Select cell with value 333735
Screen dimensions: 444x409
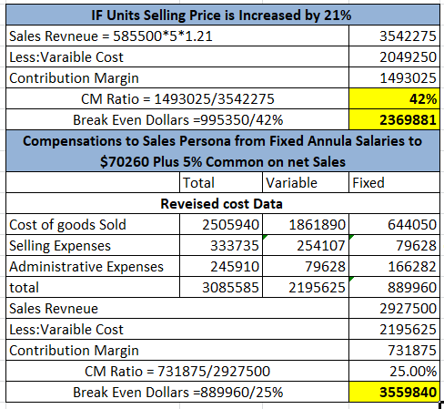[x=221, y=245]
